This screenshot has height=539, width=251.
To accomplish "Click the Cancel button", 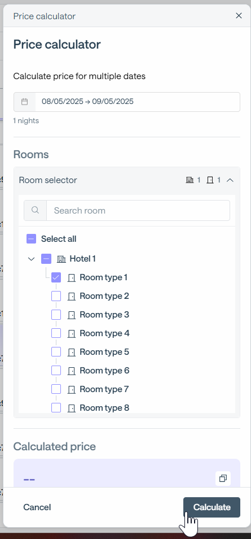I will [37, 507].
